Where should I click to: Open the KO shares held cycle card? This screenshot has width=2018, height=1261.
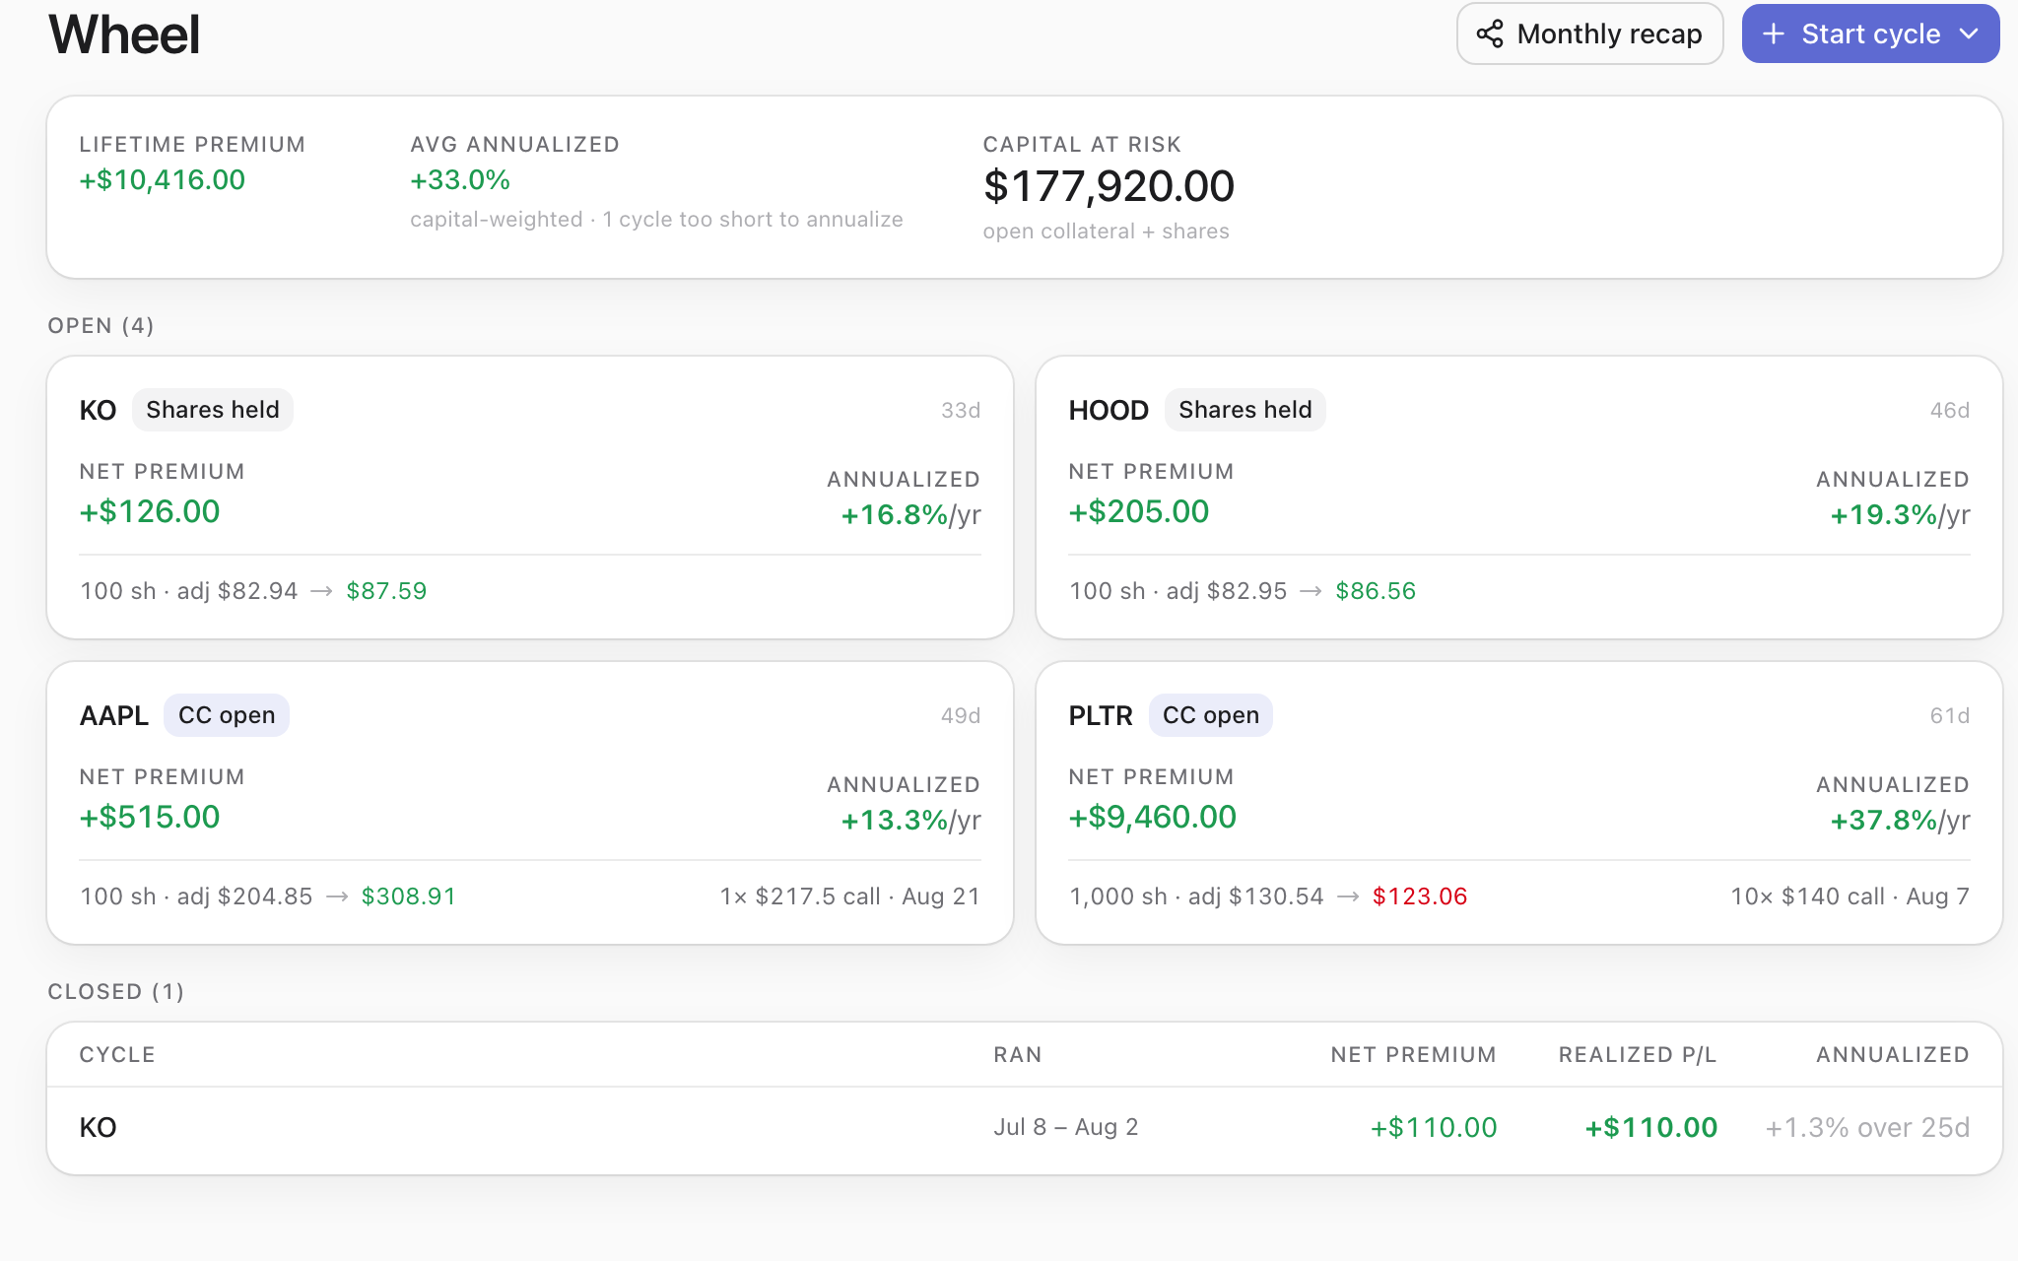click(x=530, y=498)
